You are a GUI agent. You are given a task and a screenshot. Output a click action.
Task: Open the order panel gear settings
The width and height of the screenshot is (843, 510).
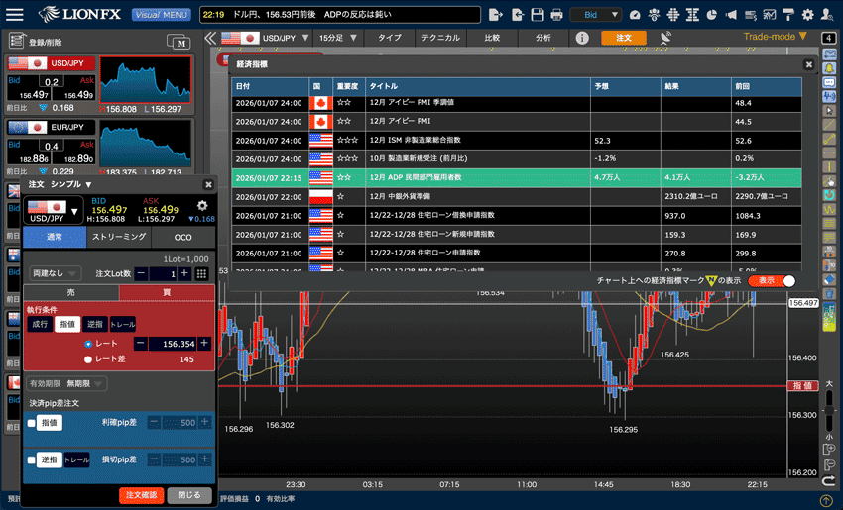tap(202, 206)
